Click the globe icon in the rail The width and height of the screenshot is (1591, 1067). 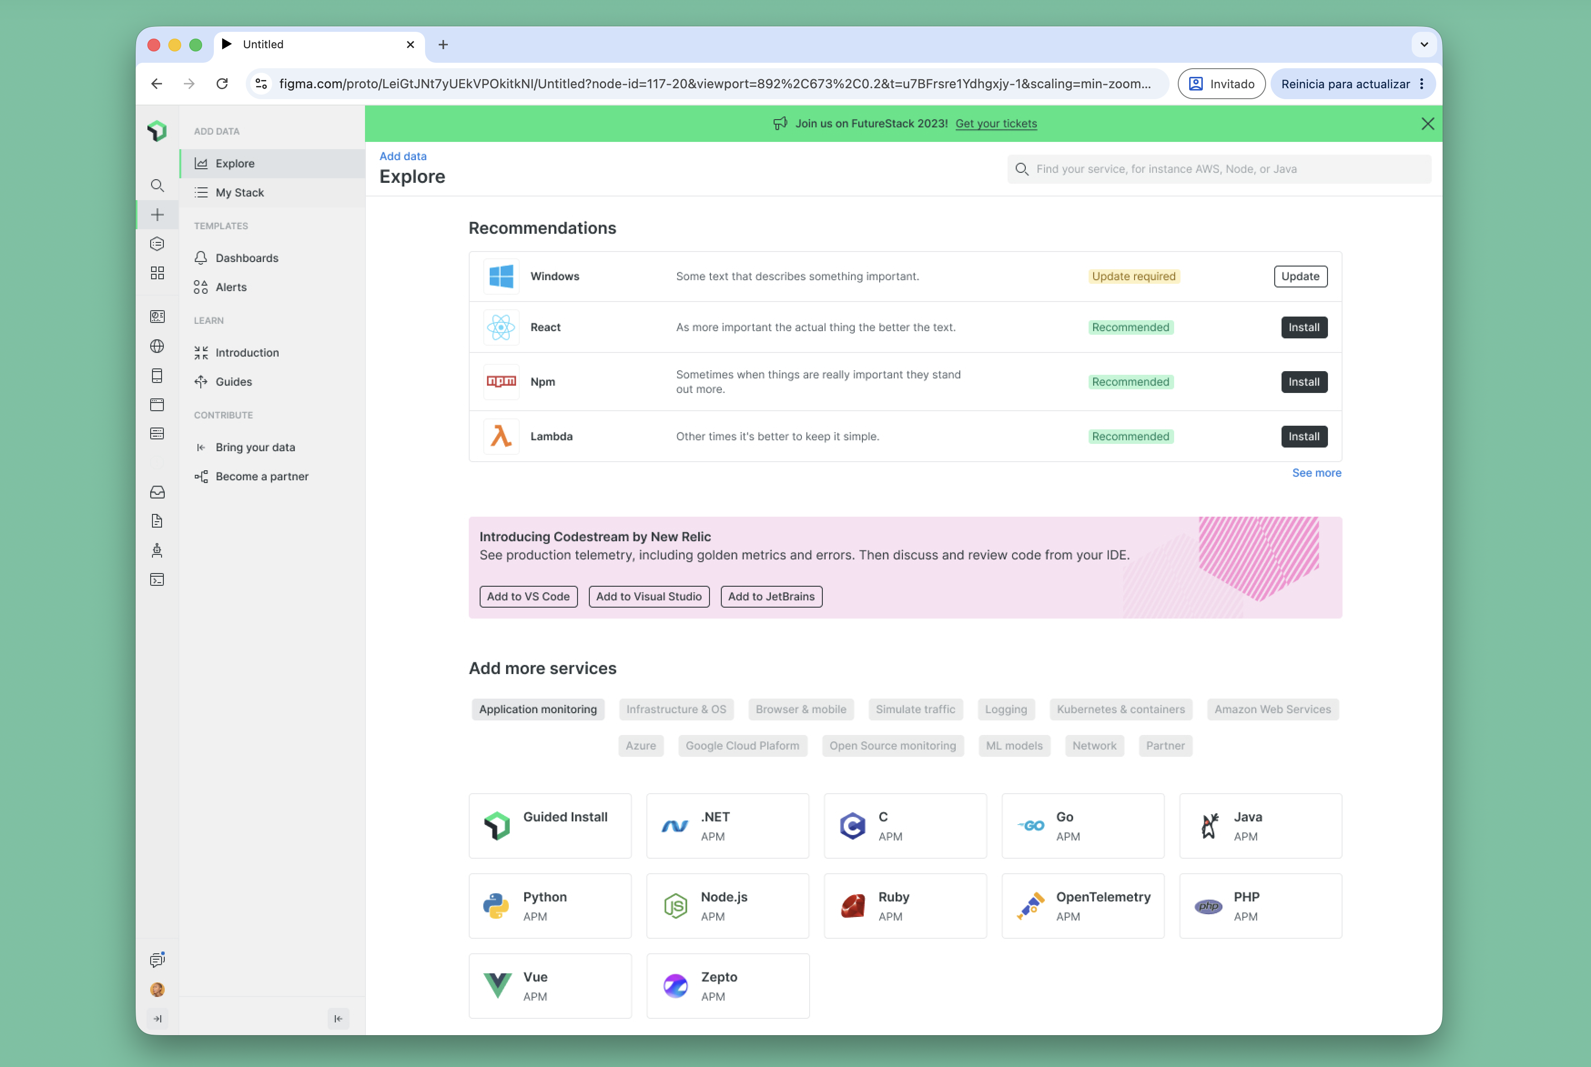tap(157, 346)
